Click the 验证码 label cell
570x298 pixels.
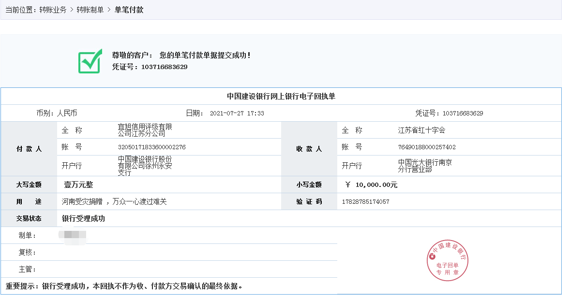coord(309,201)
